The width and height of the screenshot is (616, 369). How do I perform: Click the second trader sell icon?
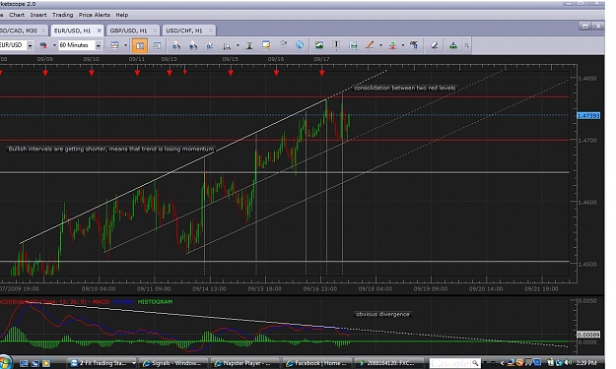pyautogui.click(x=193, y=45)
